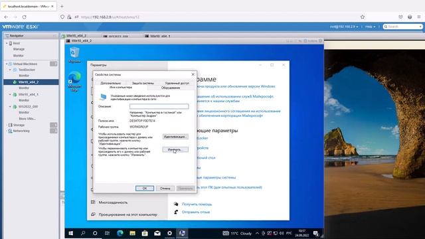The image size is (425, 239).
Task: Click the taskbar clock and date
Action: 301,233
